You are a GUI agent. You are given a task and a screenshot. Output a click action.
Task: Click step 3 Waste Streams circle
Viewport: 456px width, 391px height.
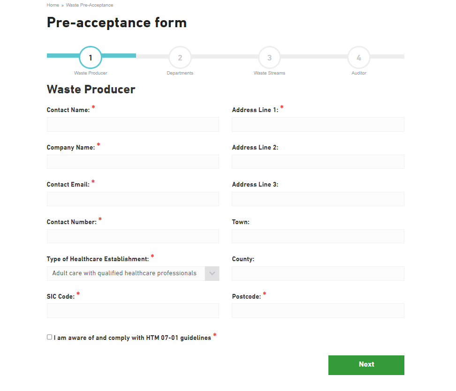(269, 57)
